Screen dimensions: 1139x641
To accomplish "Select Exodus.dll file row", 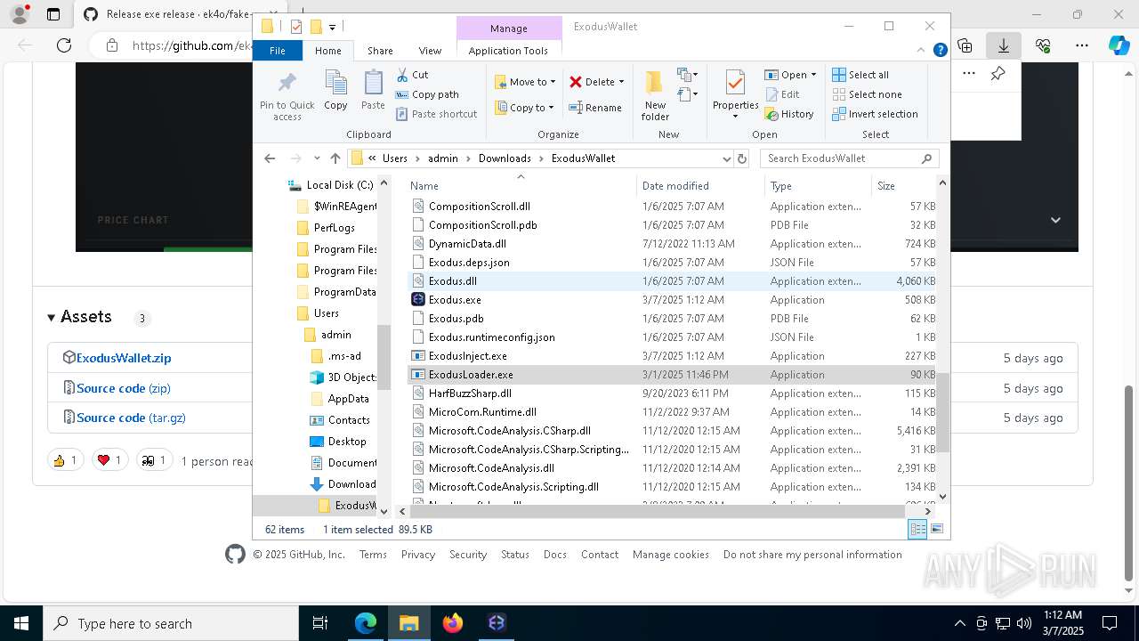I will [x=672, y=281].
